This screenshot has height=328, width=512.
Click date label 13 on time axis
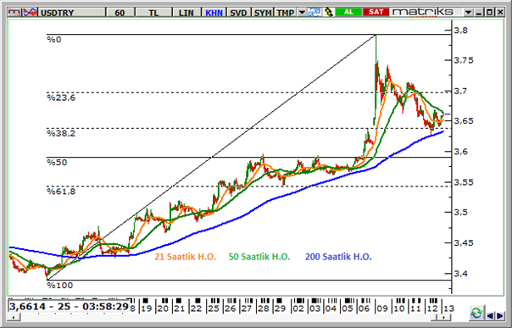[448, 309]
